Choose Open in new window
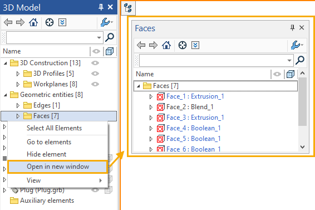Image resolution: width=315 pixels, height=210 pixels. coord(58,167)
